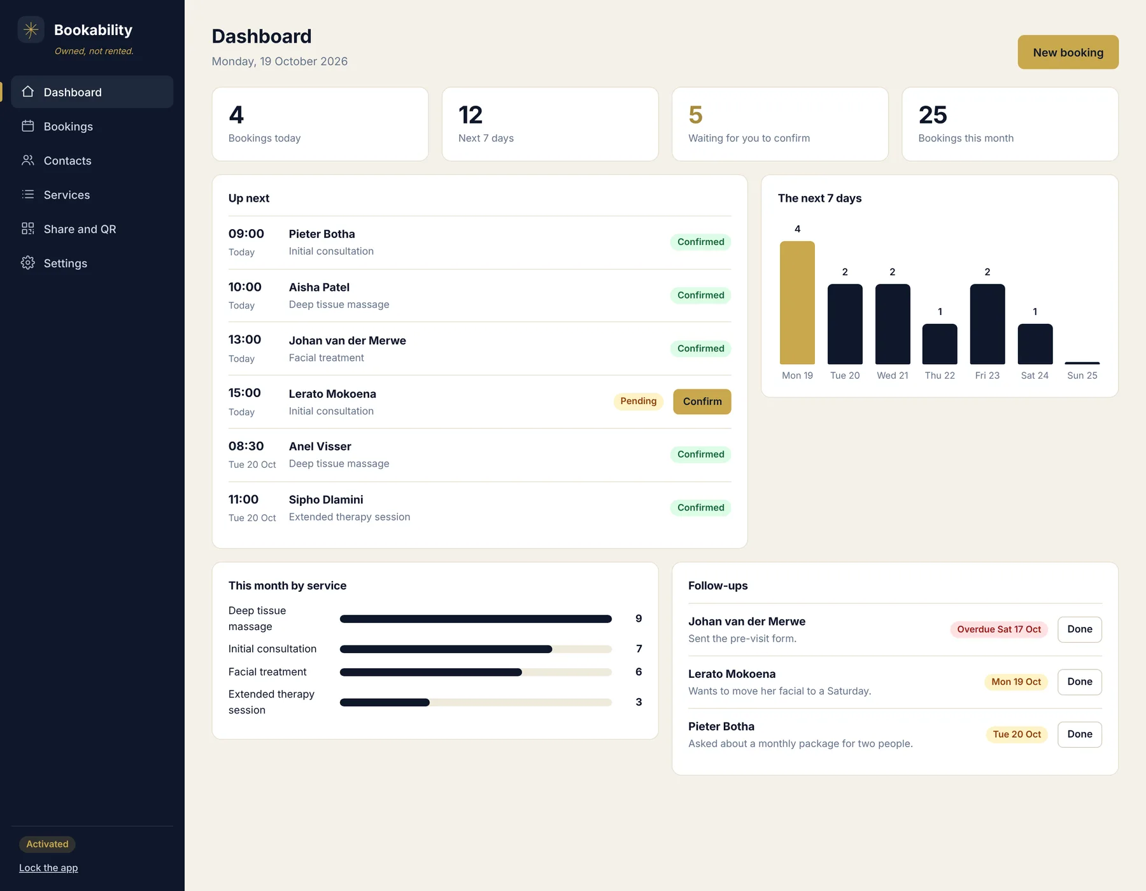This screenshot has width=1146, height=891.
Task: Click the Bookability star logo icon
Action: click(31, 30)
